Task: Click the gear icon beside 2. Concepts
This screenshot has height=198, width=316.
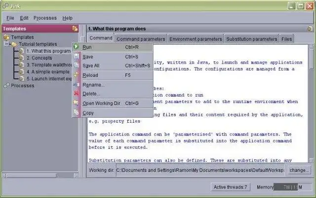Action: tap(22, 58)
